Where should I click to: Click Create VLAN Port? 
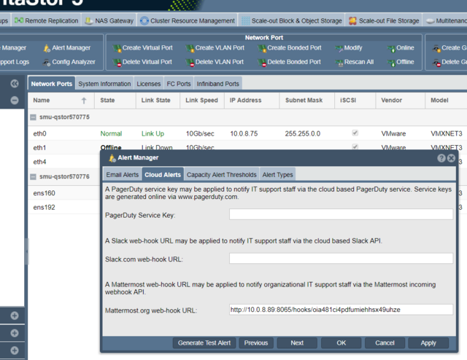(215, 48)
